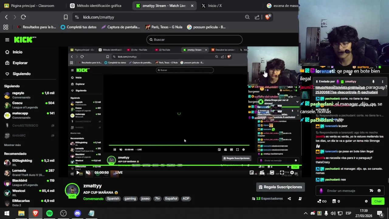Bookmark this page with bookmark icon
The image size is (389, 219).
point(66,17)
